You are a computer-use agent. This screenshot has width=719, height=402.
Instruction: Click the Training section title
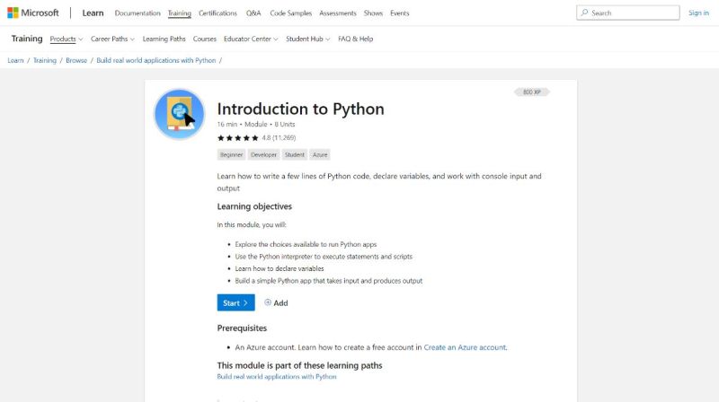[27, 39]
